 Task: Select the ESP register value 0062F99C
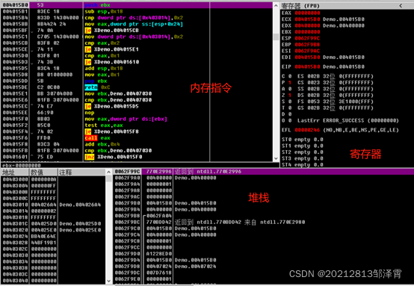307,38
